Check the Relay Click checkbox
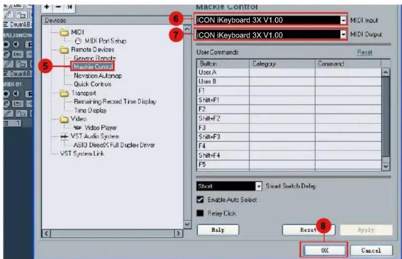Viewport: 402px width, 259px height. [200, 213]
